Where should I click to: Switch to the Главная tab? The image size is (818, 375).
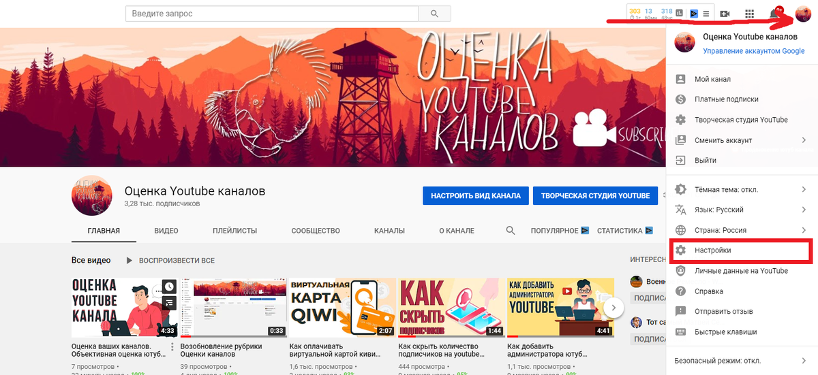(x=104, y=231)
